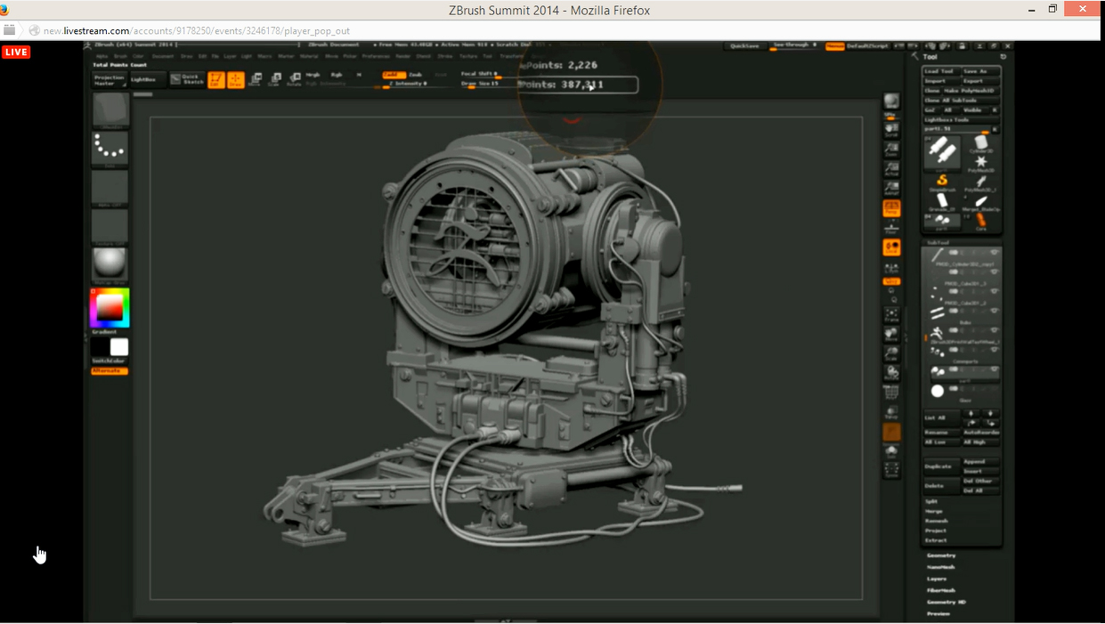Click the main color picker square
Image resolution: width=1105 pixels, height=624 pixels.
(110, 308)
